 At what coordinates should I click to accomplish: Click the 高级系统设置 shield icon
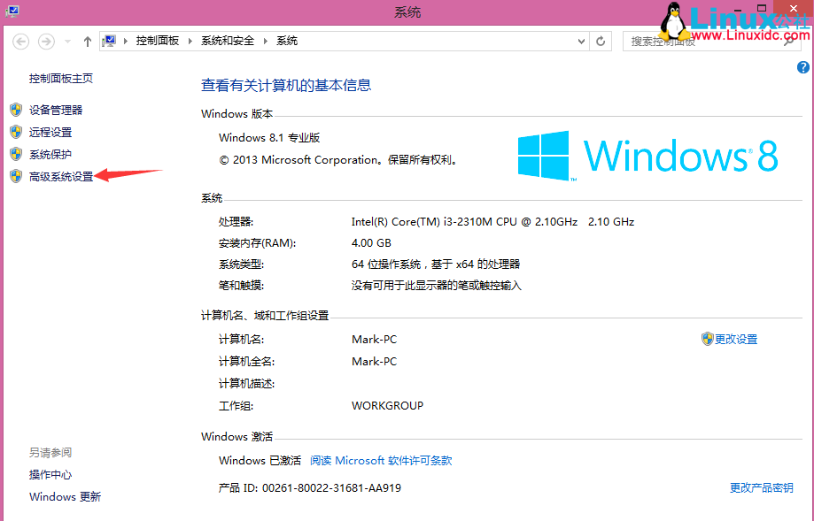click(16, 176)
